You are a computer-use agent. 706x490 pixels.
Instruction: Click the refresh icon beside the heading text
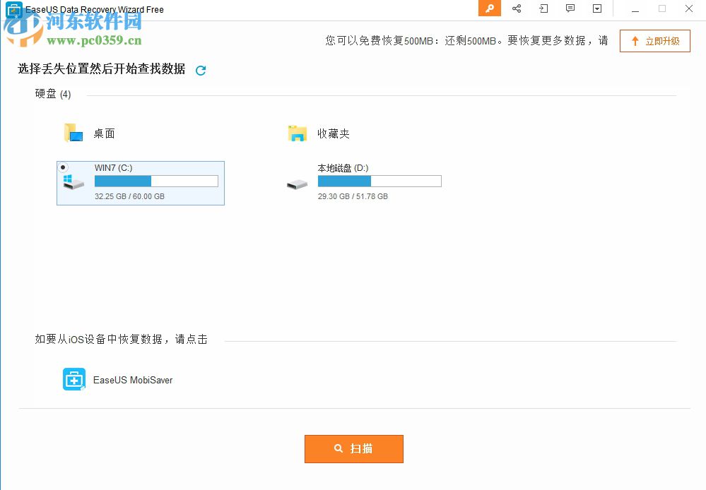click(201, 71)
